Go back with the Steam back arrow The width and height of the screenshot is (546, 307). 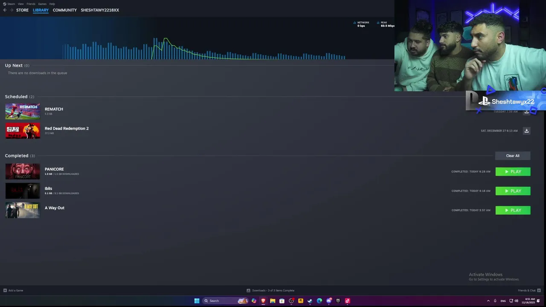click(5, 10)
